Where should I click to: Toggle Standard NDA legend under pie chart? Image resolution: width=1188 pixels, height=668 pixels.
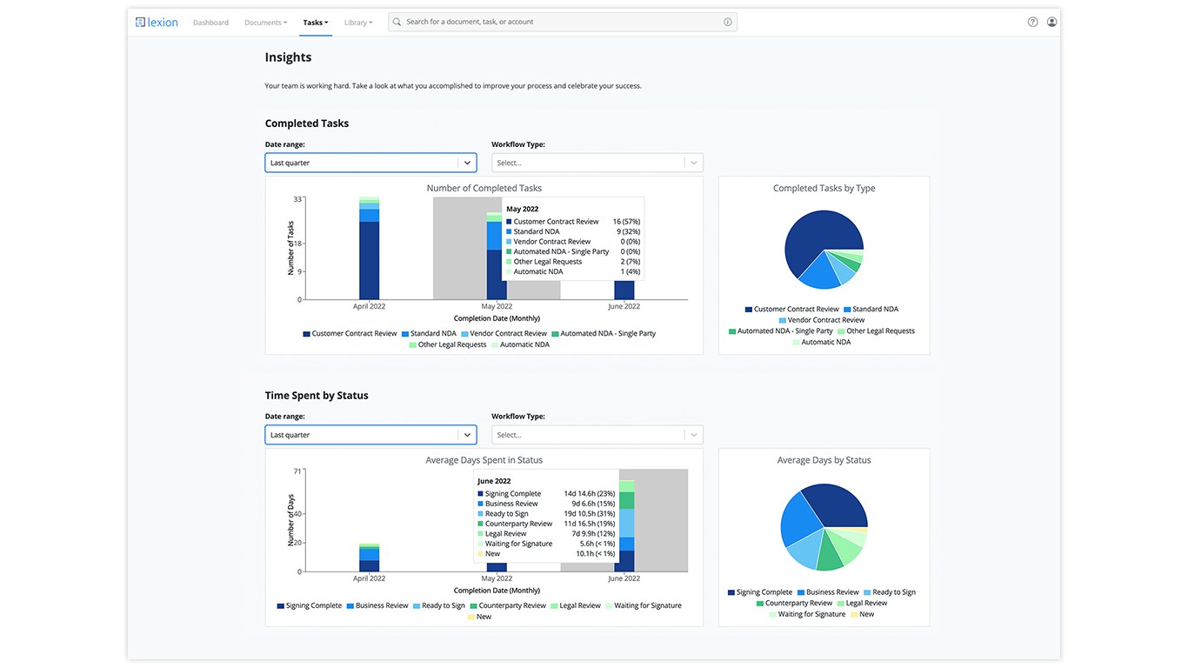coord(870,309)
